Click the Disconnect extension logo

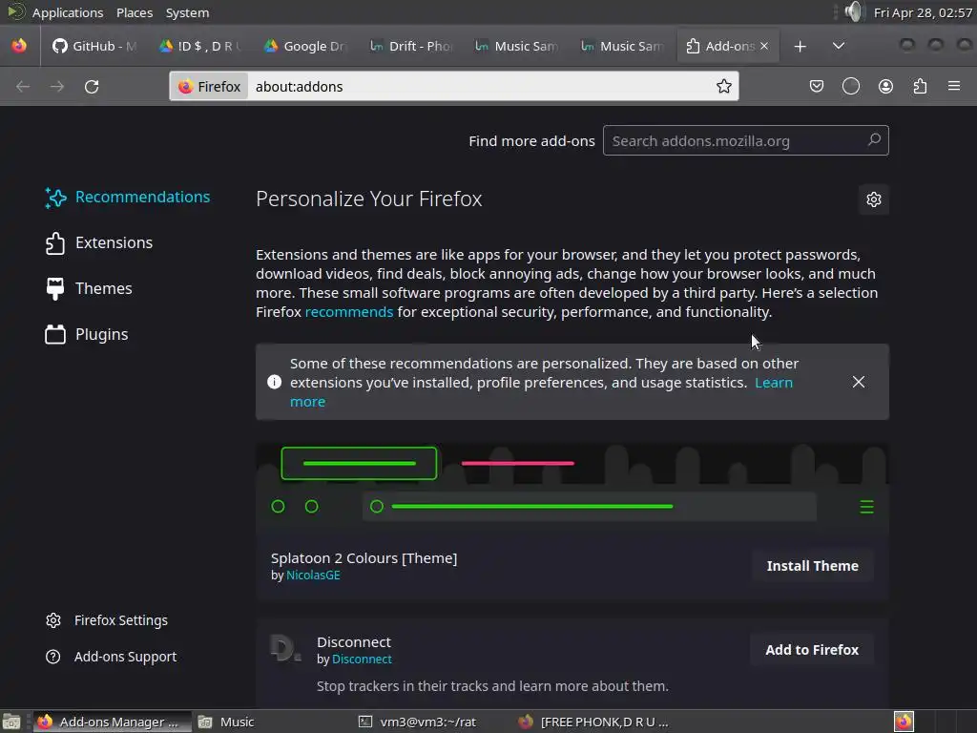[285, 649]
